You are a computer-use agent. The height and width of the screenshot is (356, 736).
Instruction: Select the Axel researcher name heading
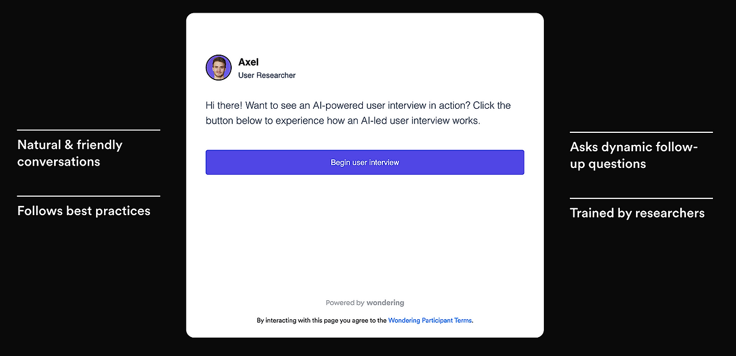(x=248, y=62)
